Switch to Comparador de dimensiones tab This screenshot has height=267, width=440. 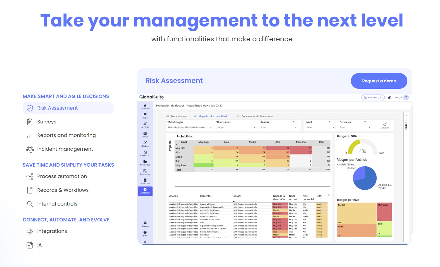pyautogui.click(x=255, y=116)
